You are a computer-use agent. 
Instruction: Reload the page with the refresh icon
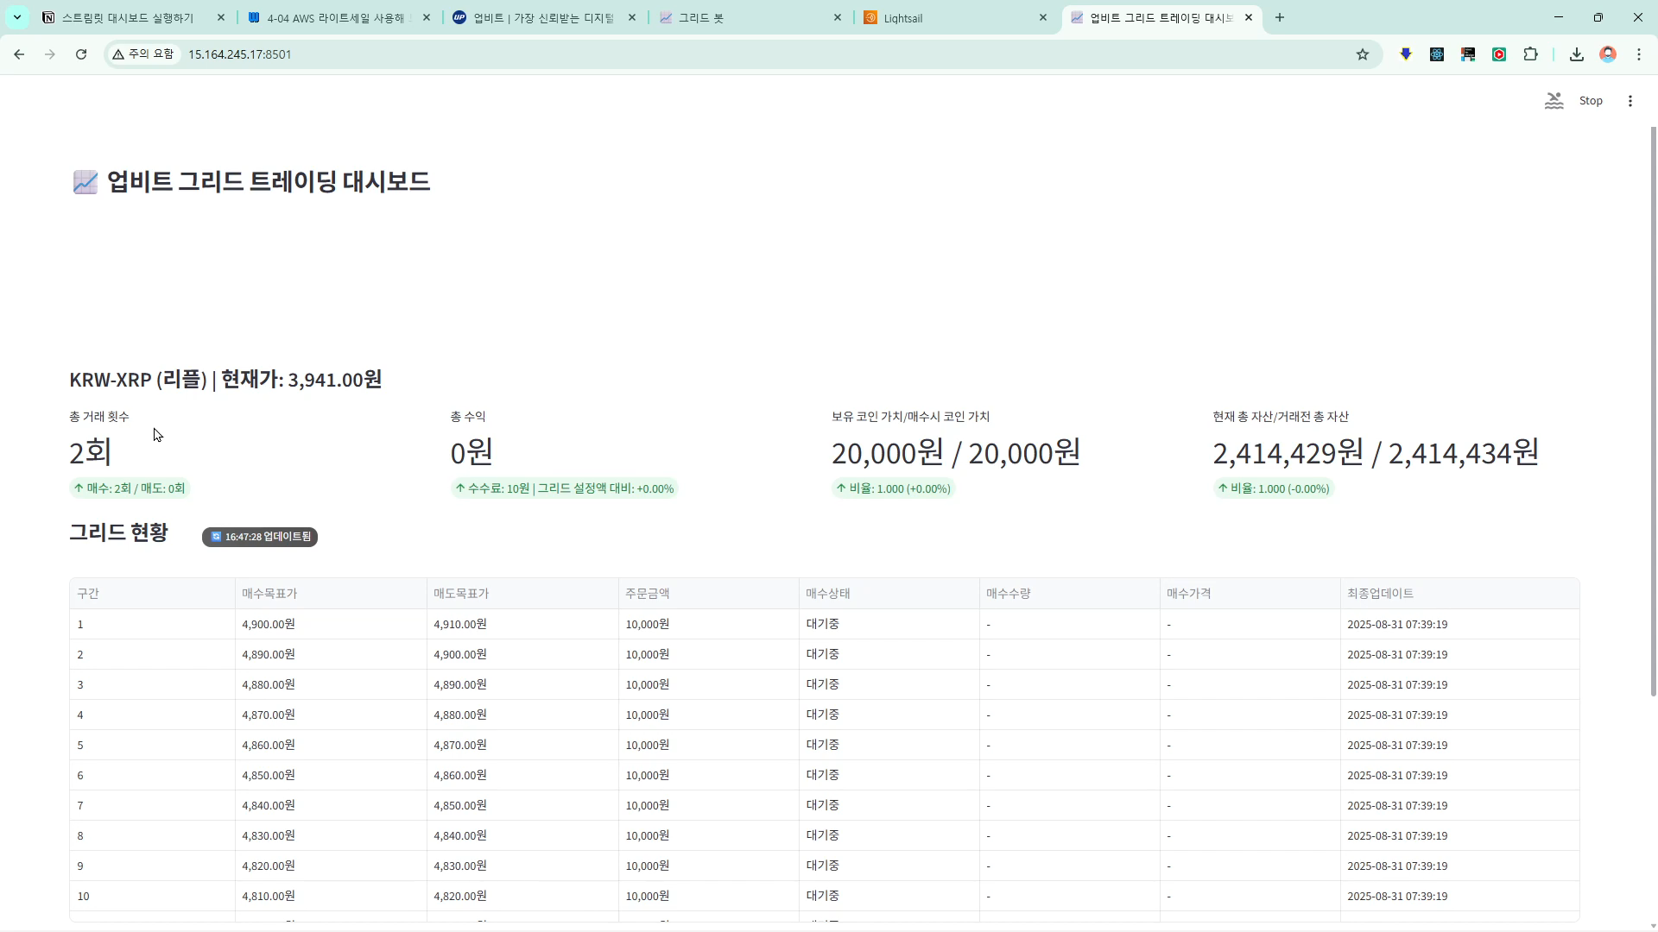pyautogui.click(x=81, y=54)
